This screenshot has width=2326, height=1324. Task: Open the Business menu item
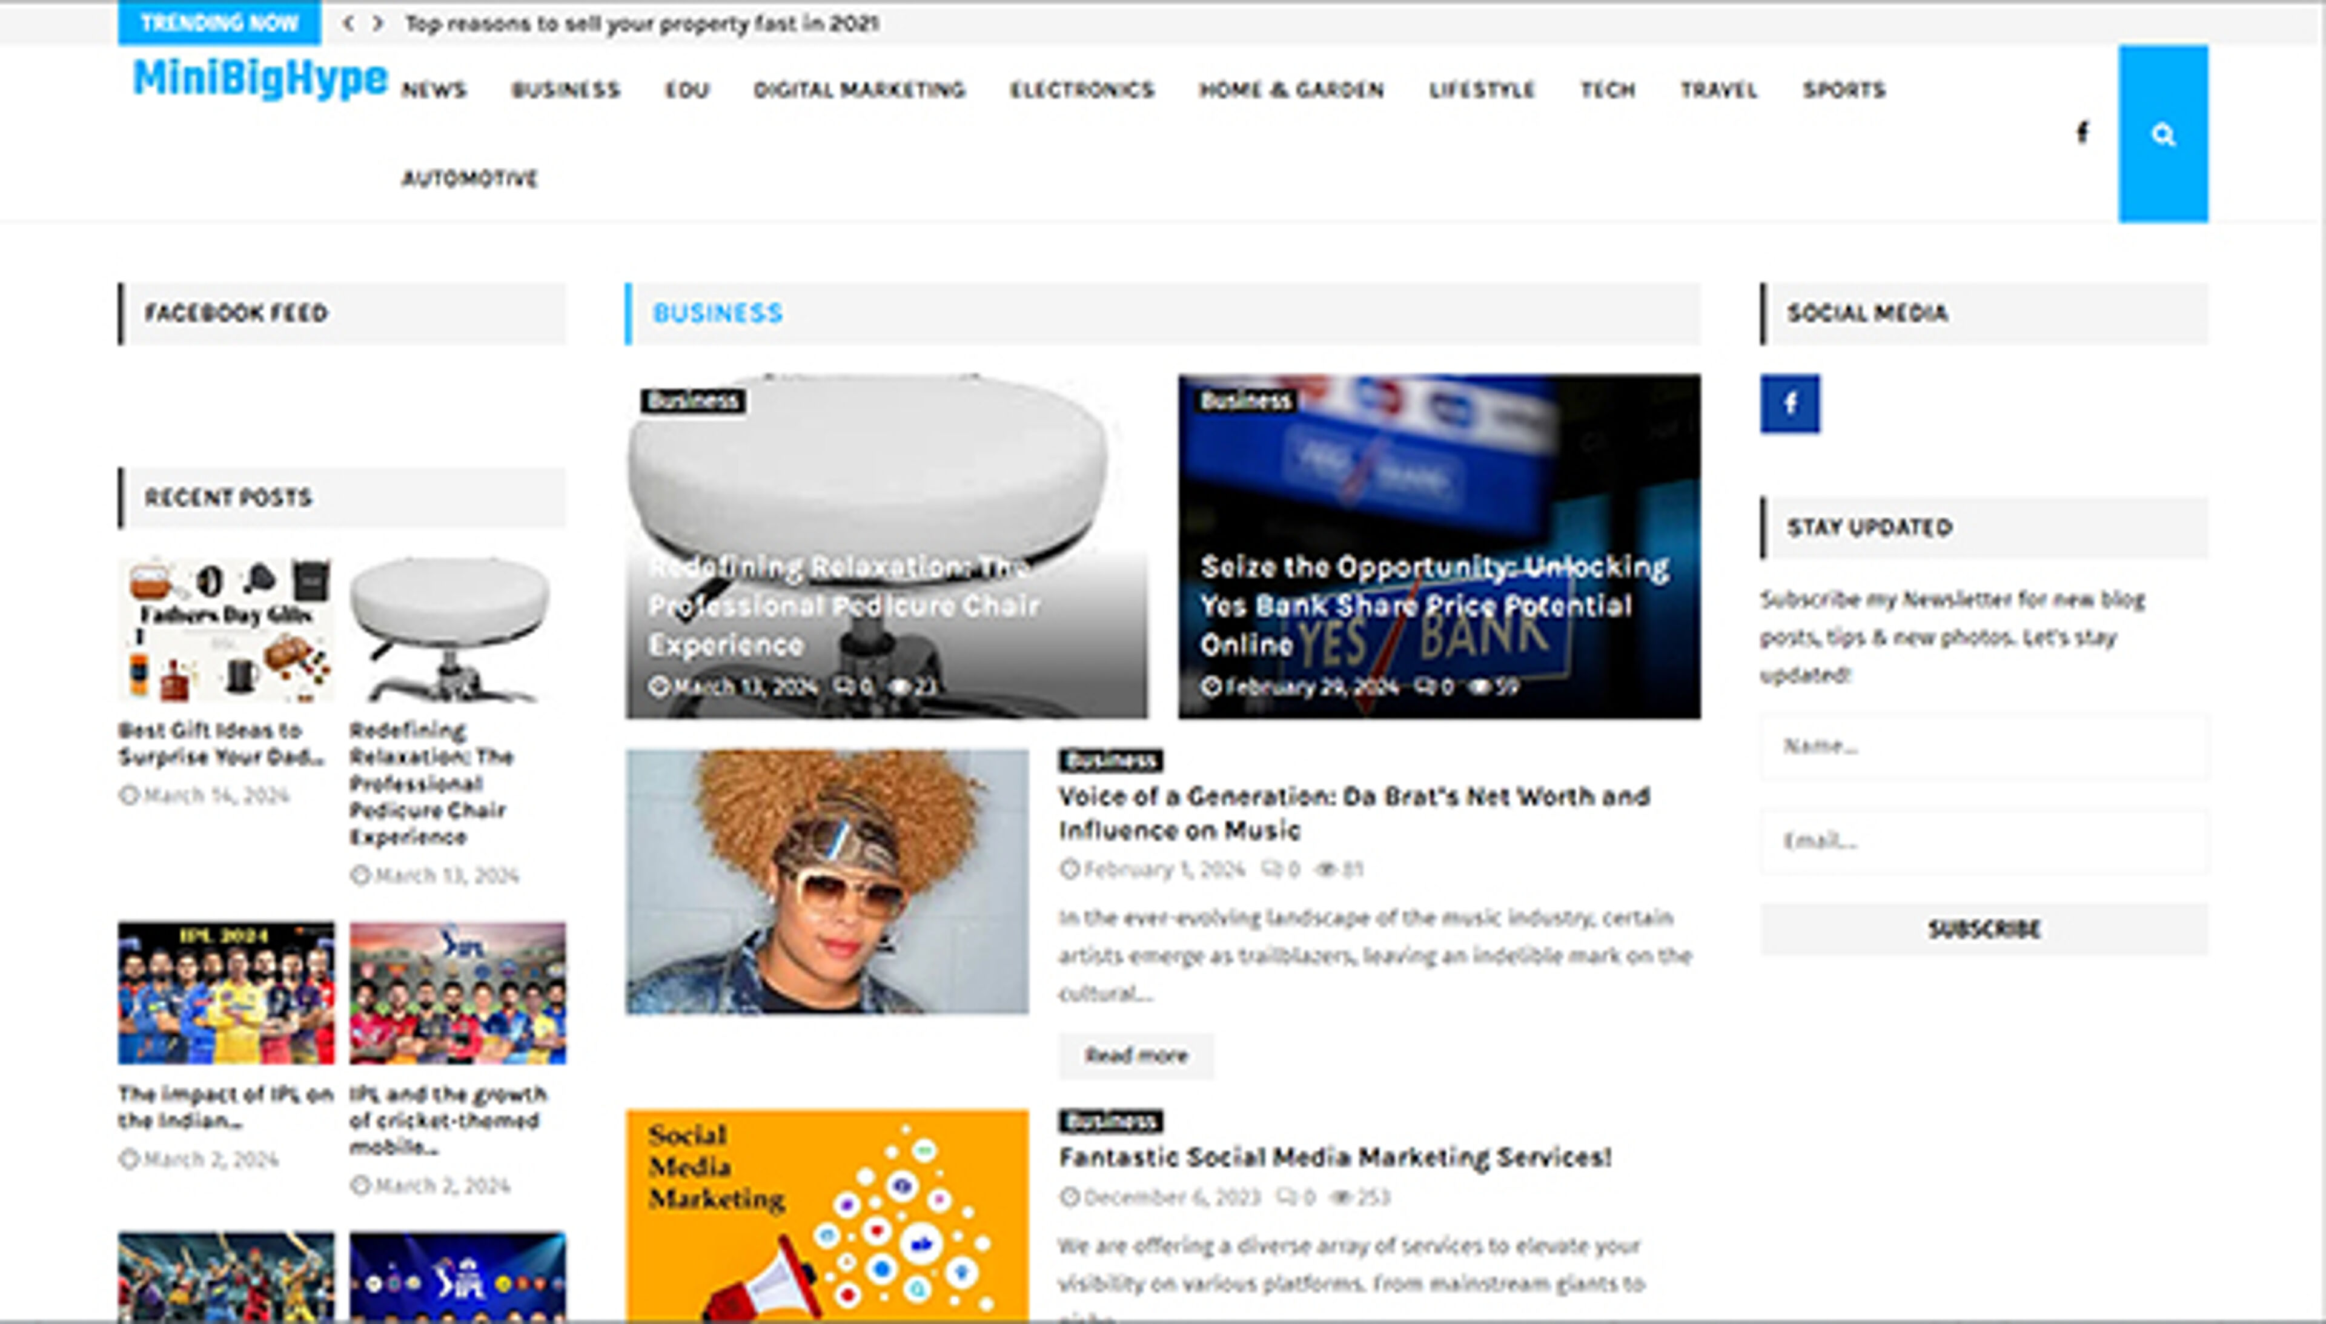(x=566, y=90)
